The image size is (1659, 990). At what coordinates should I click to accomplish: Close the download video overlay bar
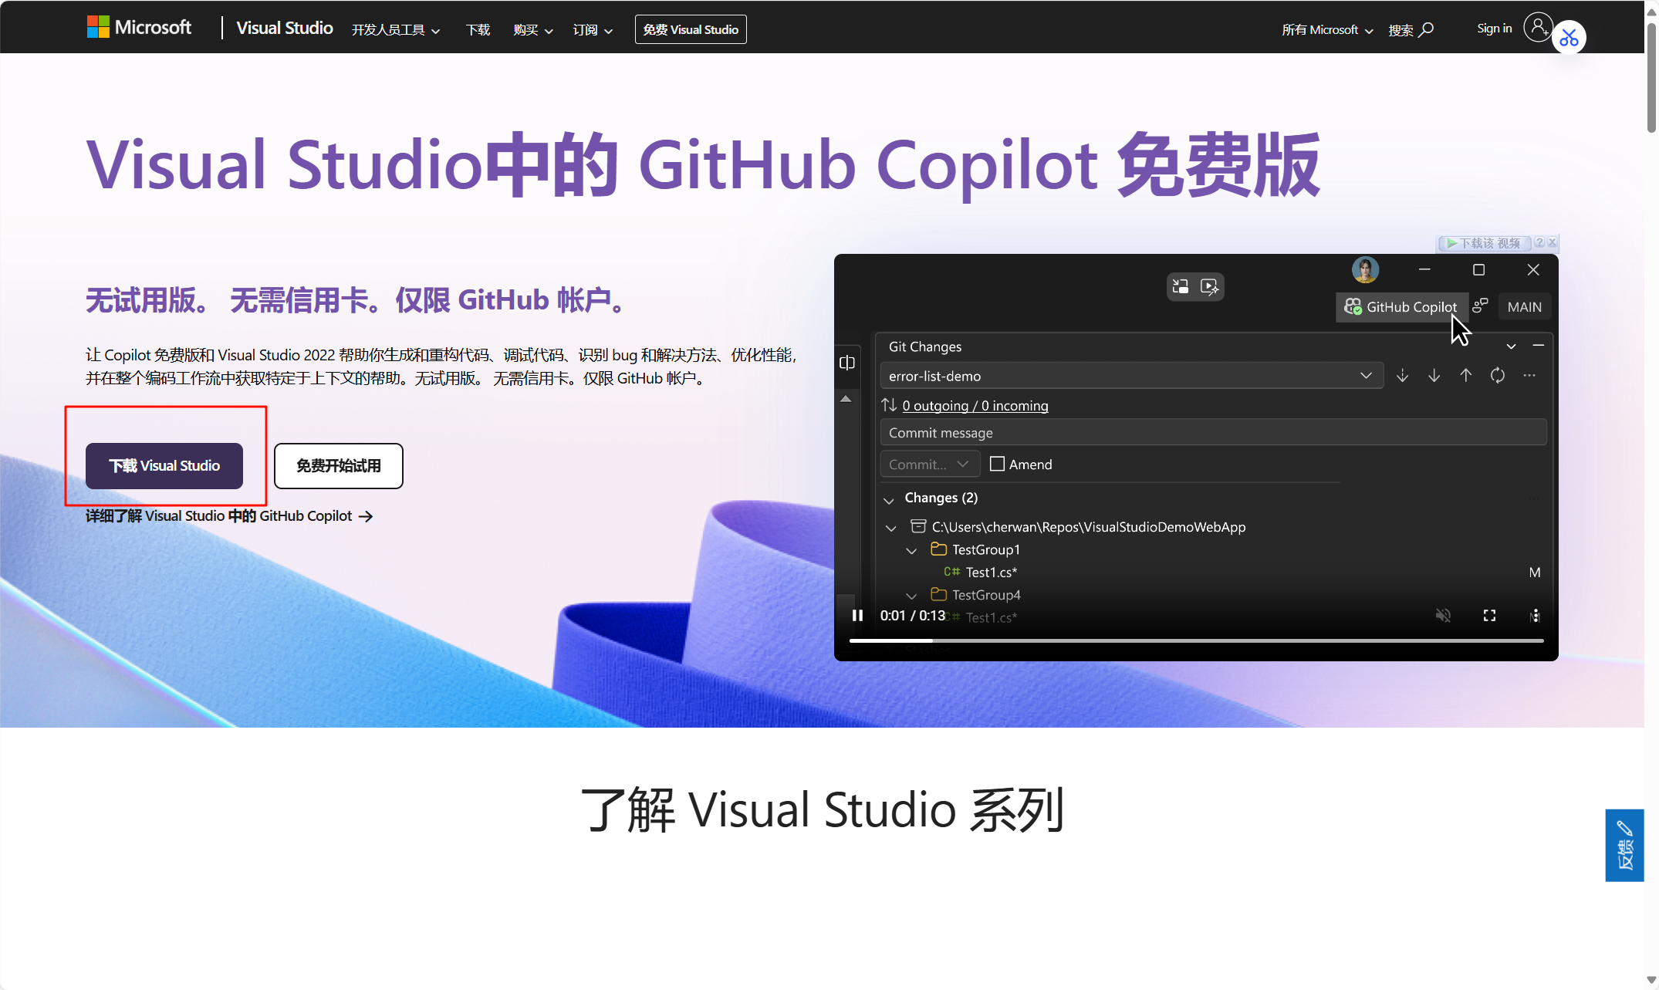coord(1553,242)
